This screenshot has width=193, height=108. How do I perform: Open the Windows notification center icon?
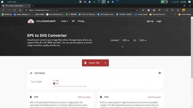(190, 2)
